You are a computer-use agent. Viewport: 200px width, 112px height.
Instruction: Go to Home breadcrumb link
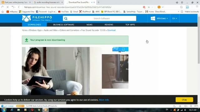tap(24, 30)
